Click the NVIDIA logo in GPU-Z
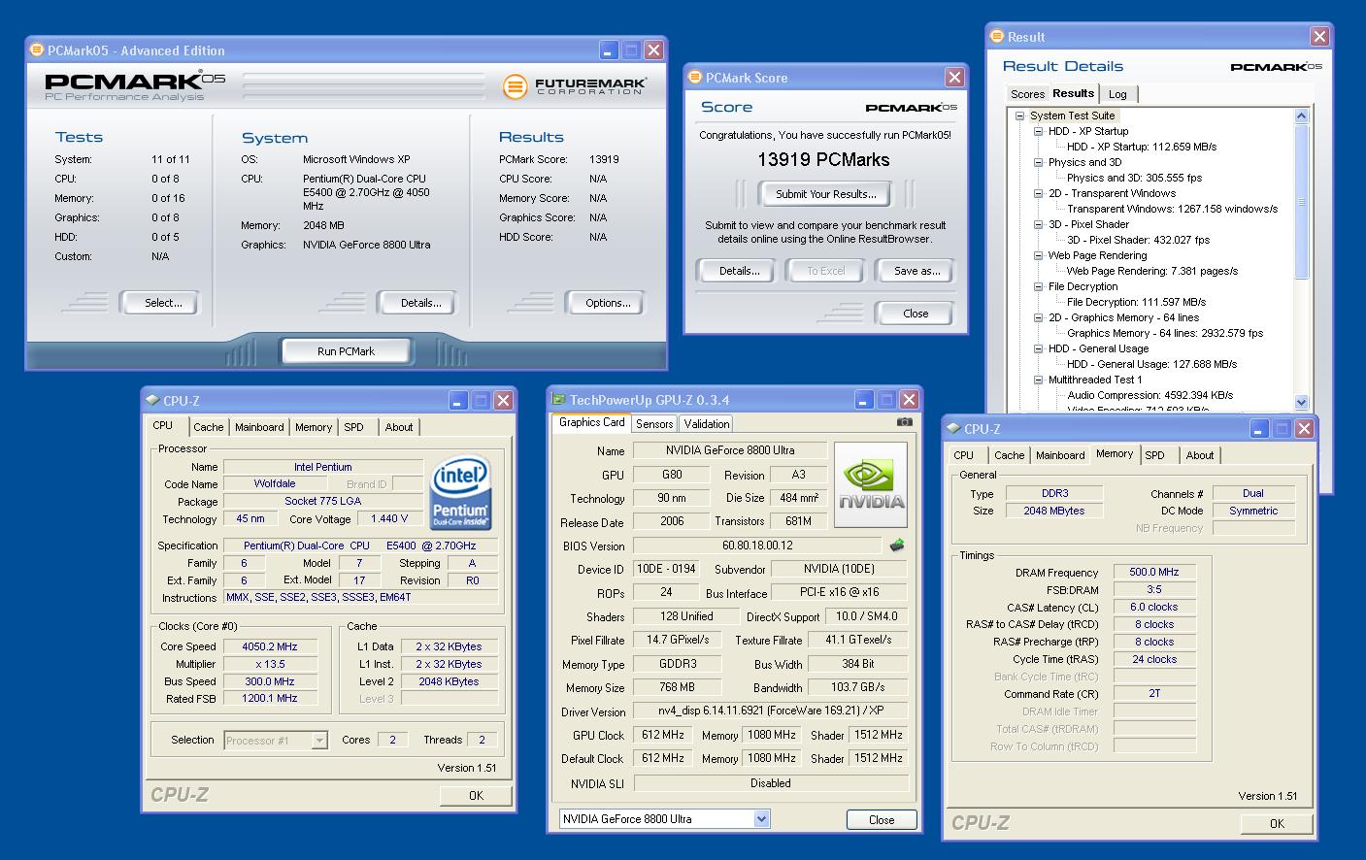 (x=871, y=484)
